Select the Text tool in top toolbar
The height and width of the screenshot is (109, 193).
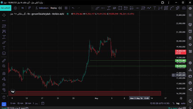coord(155,8)
